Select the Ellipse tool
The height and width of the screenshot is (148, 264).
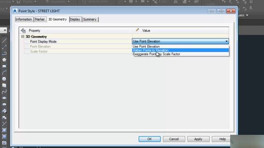tap(4, 98)
